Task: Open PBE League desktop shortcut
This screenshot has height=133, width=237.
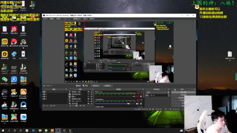Action: 33,5
